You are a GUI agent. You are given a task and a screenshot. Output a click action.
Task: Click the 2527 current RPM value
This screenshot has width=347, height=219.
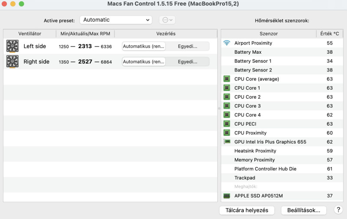(x=85, y=61)
